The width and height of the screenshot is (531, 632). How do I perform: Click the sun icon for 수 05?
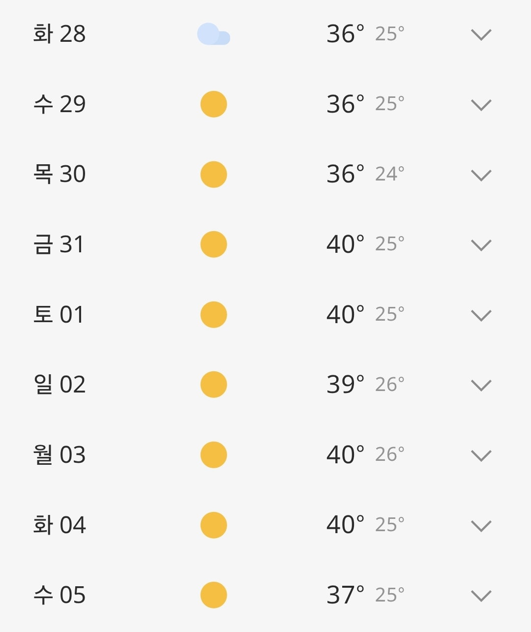pos(214,595)
